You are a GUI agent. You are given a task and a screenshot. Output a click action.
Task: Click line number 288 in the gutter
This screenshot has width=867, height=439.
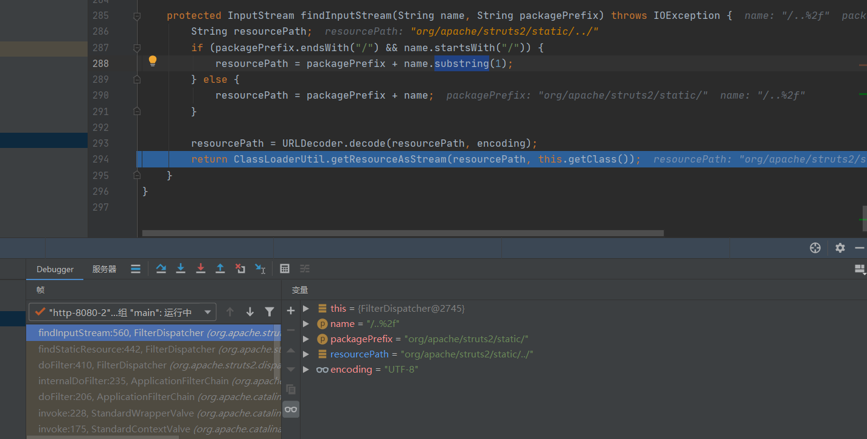point(101,63)
